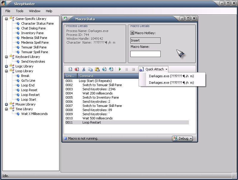Select the Chat Dialog Pane item
This screenshot has height=180, width=238.
pyautogui.click(x=33, y=28)
